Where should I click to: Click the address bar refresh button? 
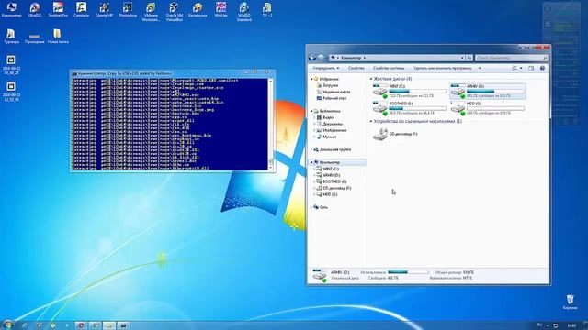[x=469, y=58]
